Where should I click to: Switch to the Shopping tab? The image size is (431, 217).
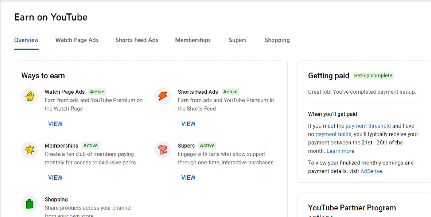277,40
